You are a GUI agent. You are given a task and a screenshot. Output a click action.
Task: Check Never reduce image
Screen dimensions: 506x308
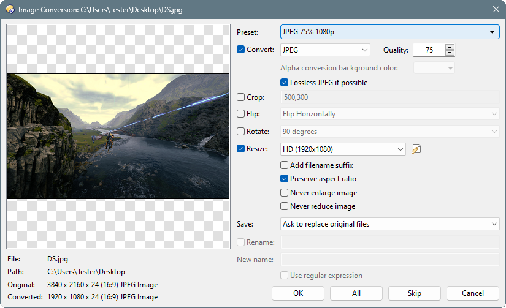pyautogui.click(x=285, y=206)
